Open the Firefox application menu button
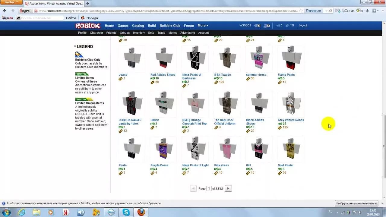 coord(11,2)
